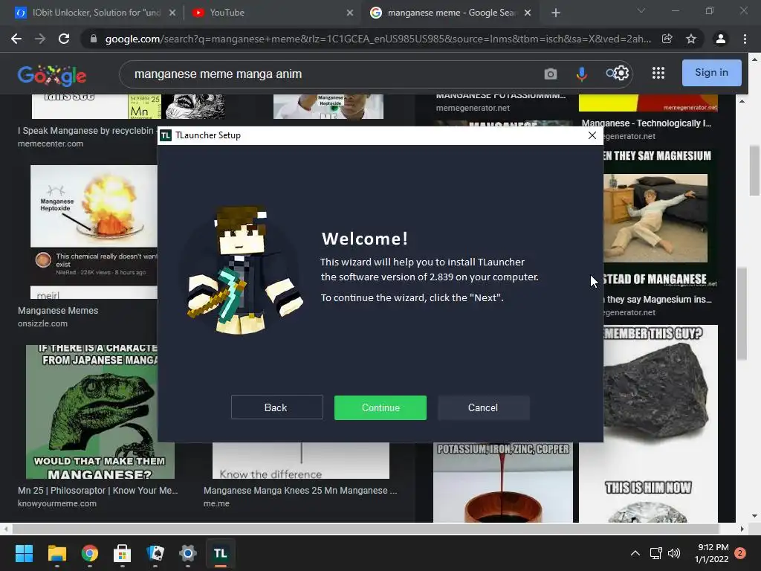
Task: Click memecenter.com source link
Action: 51,143
